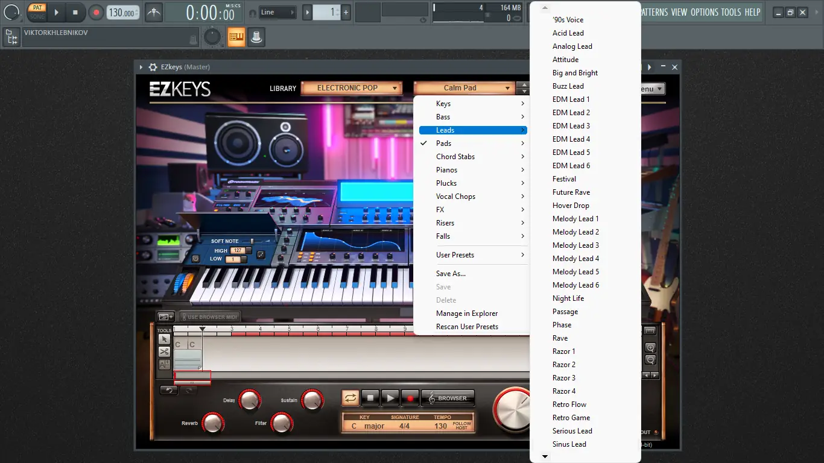The width and height of the screenshot is (824, 463).
Task: Open the pattern selector arrow
Action: pos(308,12)
